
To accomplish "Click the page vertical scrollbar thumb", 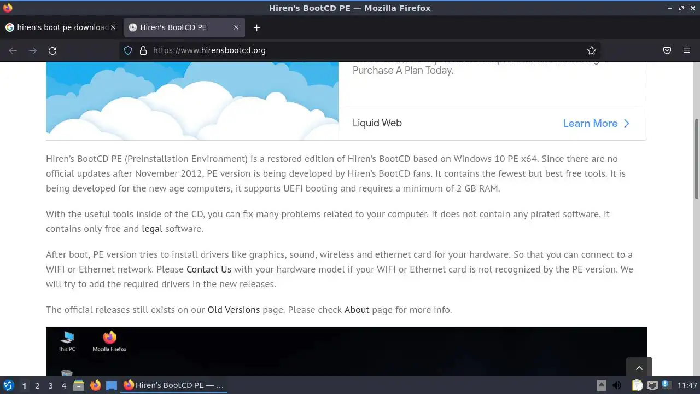I will click(x=697, y=159).
